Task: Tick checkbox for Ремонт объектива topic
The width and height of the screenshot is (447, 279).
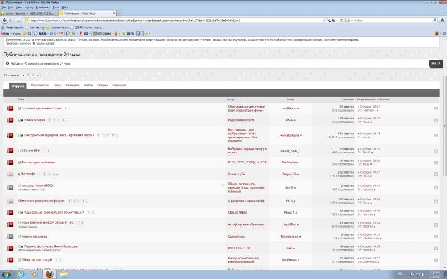Action: click(436, 237)
